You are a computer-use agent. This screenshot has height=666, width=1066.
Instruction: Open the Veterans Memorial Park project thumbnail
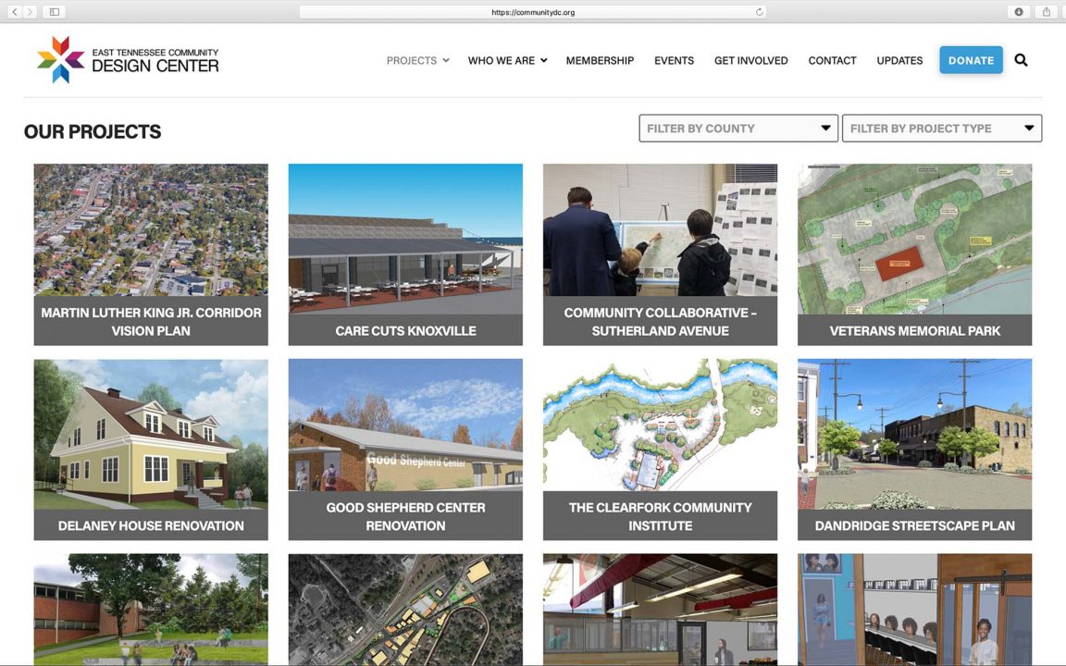click(x=914, y=254)
